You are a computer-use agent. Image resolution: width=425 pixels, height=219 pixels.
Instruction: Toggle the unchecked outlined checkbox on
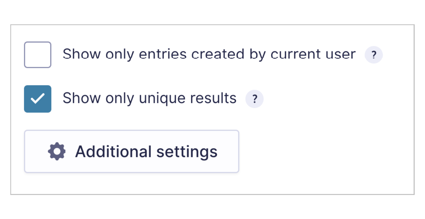38,55
